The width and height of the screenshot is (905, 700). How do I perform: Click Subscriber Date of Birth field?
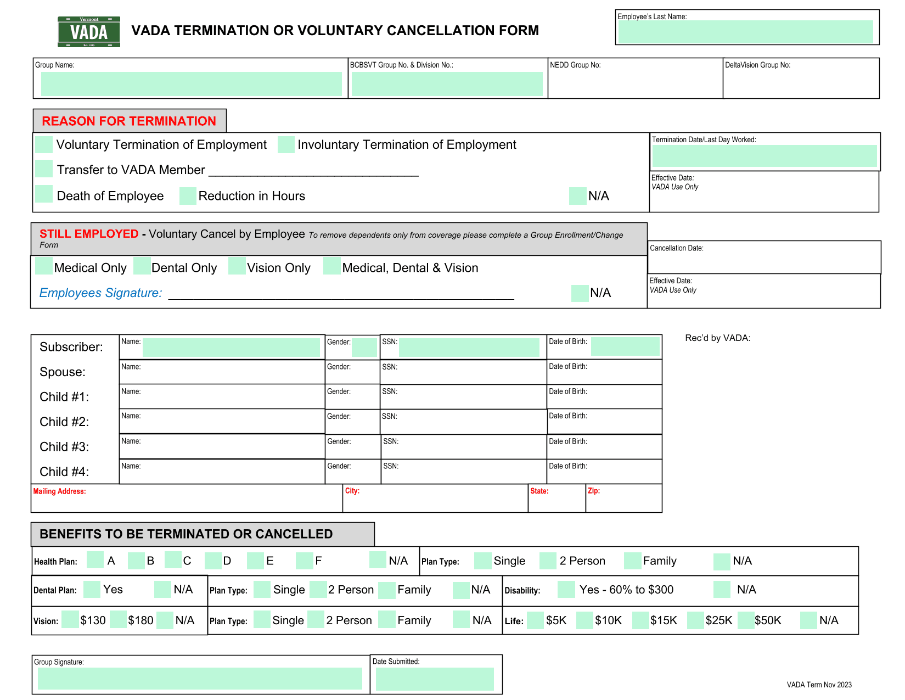coord(625,346)
